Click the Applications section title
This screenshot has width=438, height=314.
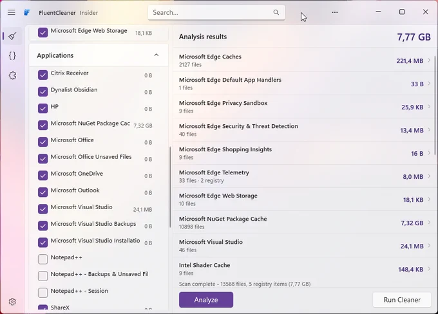pyautogui.click(x=55, y=55)
